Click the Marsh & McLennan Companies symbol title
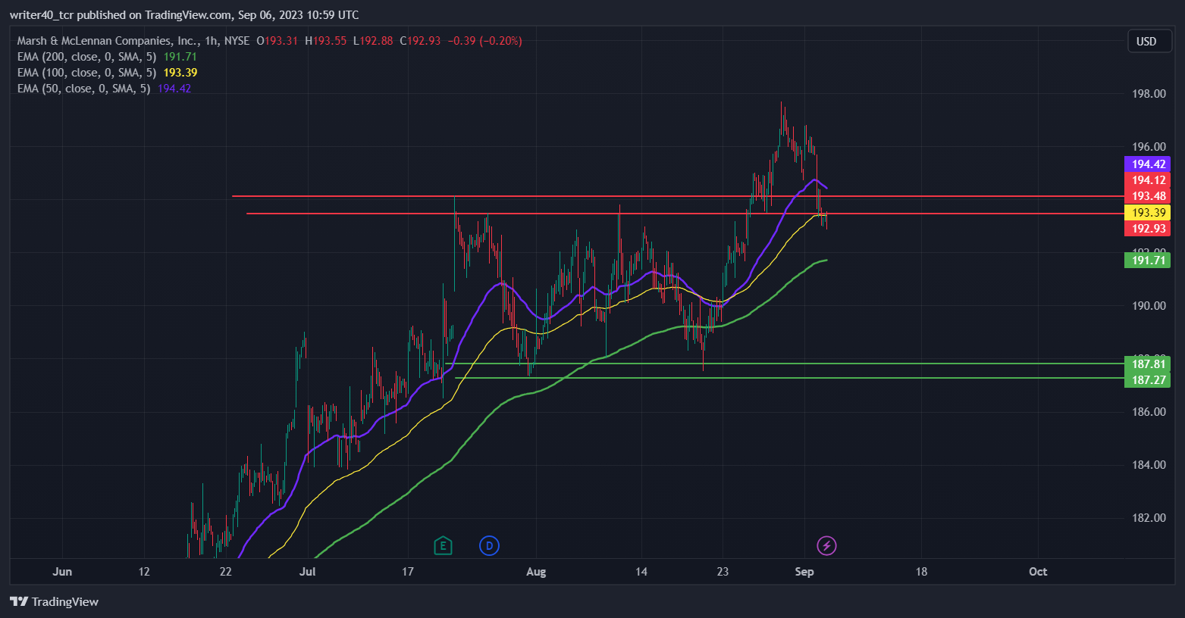1185x618 pixels. click(108, 41)
